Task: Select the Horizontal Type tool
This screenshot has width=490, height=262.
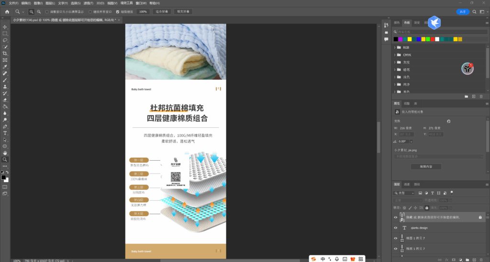Action: (x=5, y=133)
